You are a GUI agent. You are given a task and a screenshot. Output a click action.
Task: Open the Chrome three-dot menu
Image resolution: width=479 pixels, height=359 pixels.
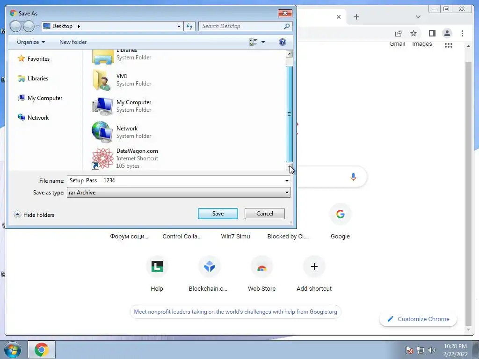pyautogui.click(x=462, y=33)
